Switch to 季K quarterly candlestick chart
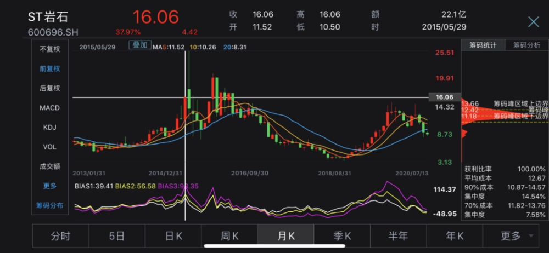This screenshot has height=253, width=549. tap(342, 236)
